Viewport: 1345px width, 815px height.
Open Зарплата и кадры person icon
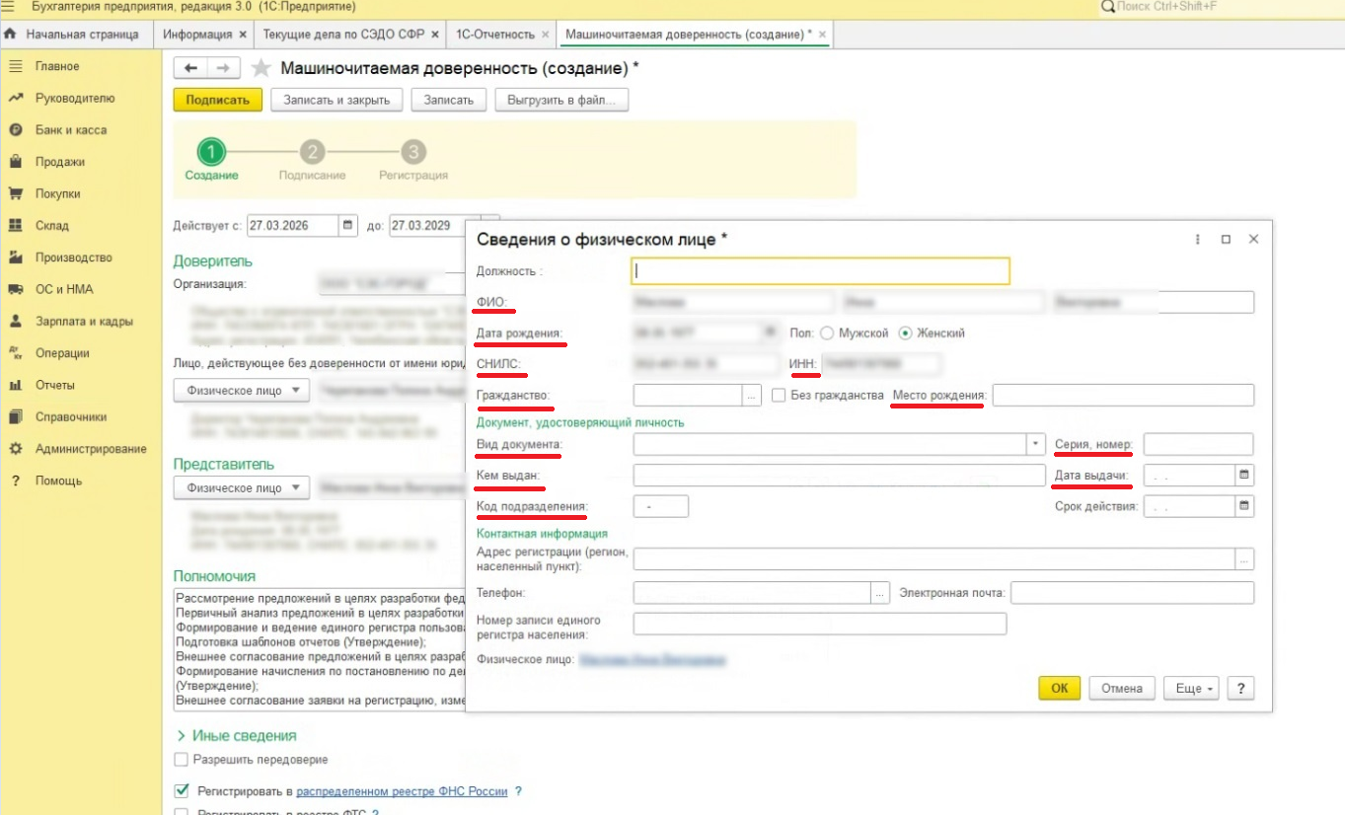coord(16,321)
